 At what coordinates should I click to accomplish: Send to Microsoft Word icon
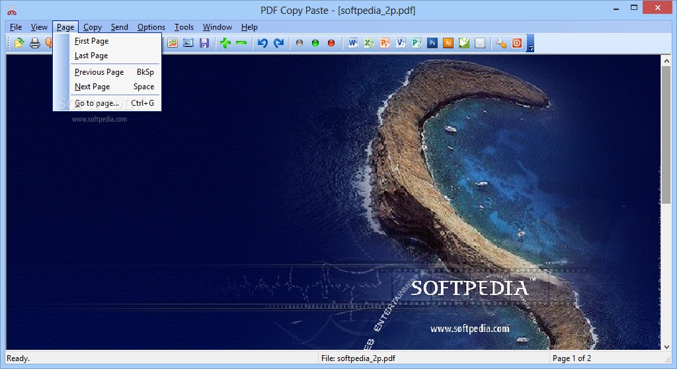tap(353, 43)
